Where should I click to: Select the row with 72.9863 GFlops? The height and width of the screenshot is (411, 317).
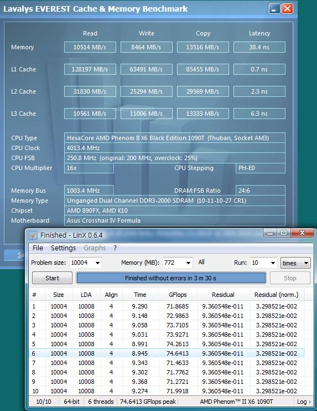167,316
